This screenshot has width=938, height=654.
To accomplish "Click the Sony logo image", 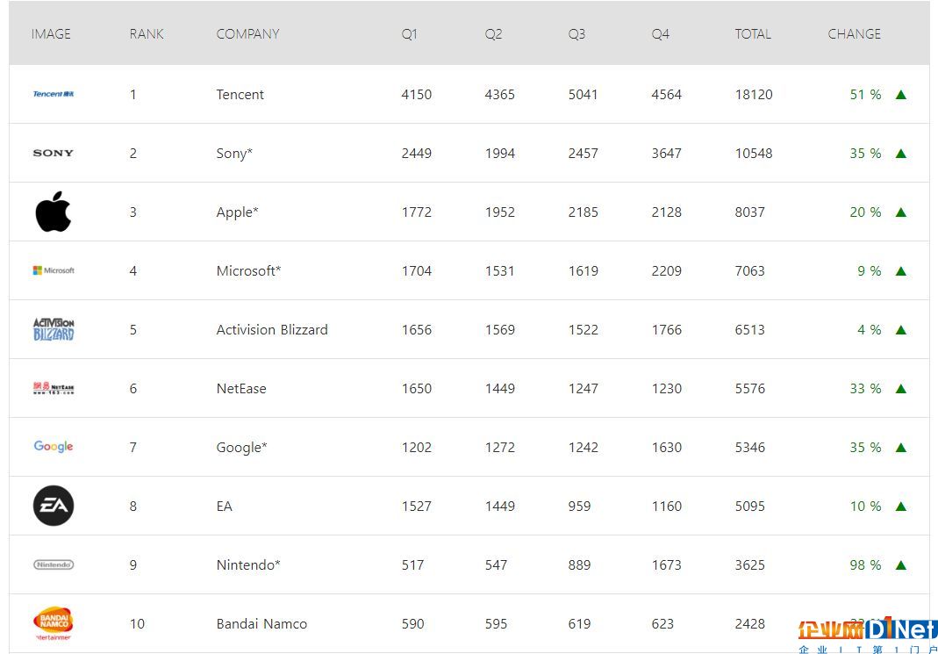I will (x=54, y=153).
